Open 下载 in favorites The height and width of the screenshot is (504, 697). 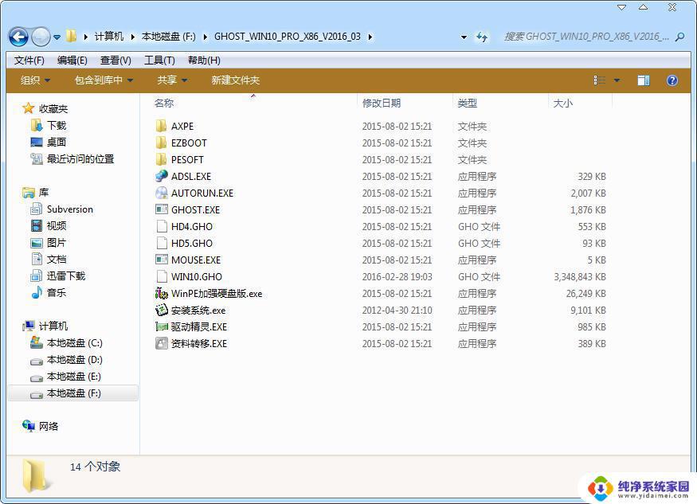57,126
